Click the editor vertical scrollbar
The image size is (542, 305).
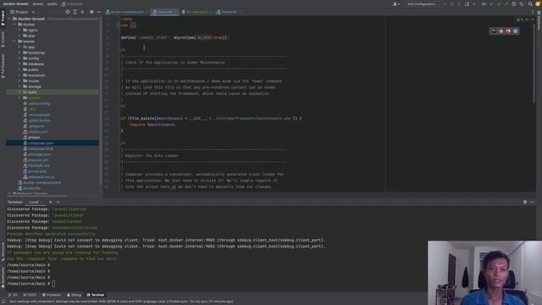(x=534, y=64)
